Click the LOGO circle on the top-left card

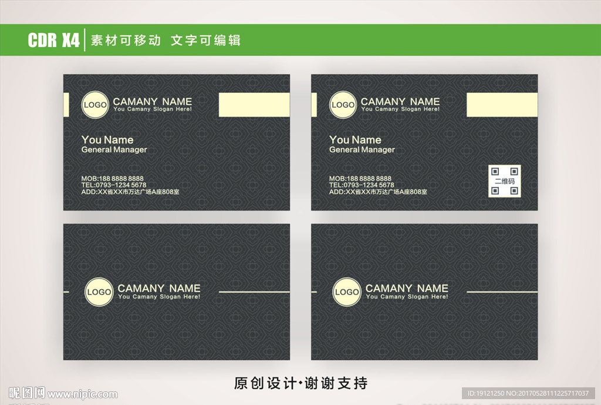(95, 105)
